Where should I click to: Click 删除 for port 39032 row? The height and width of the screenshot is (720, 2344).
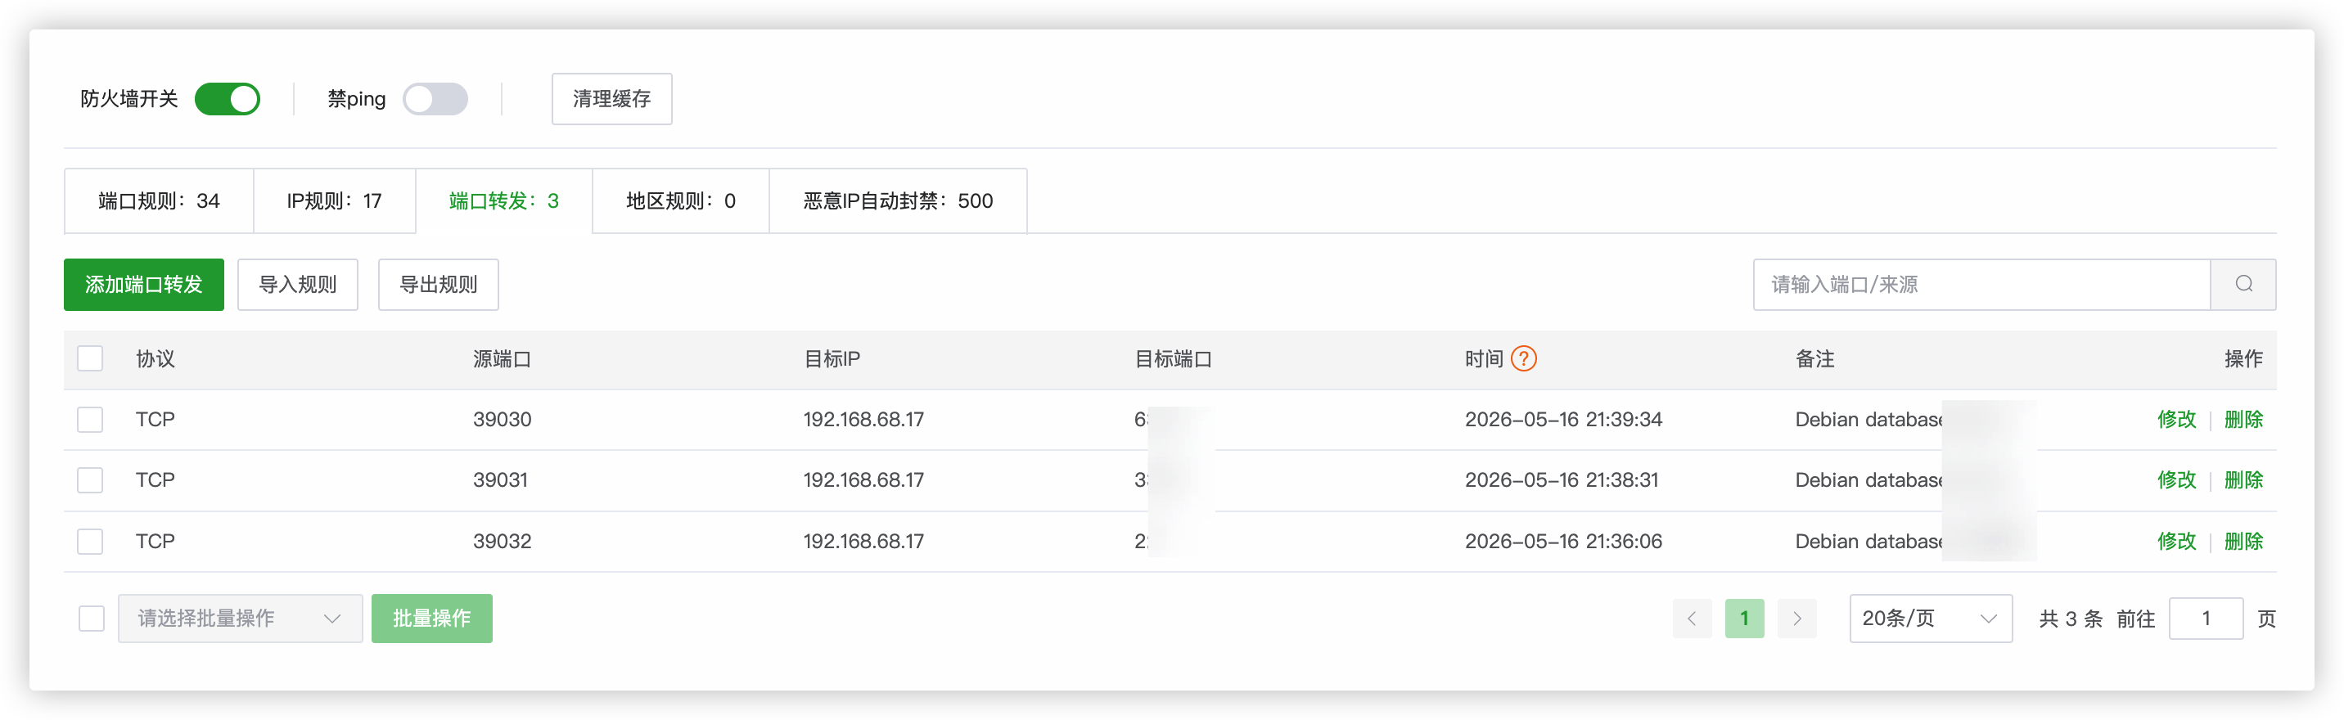[2243, 542]
